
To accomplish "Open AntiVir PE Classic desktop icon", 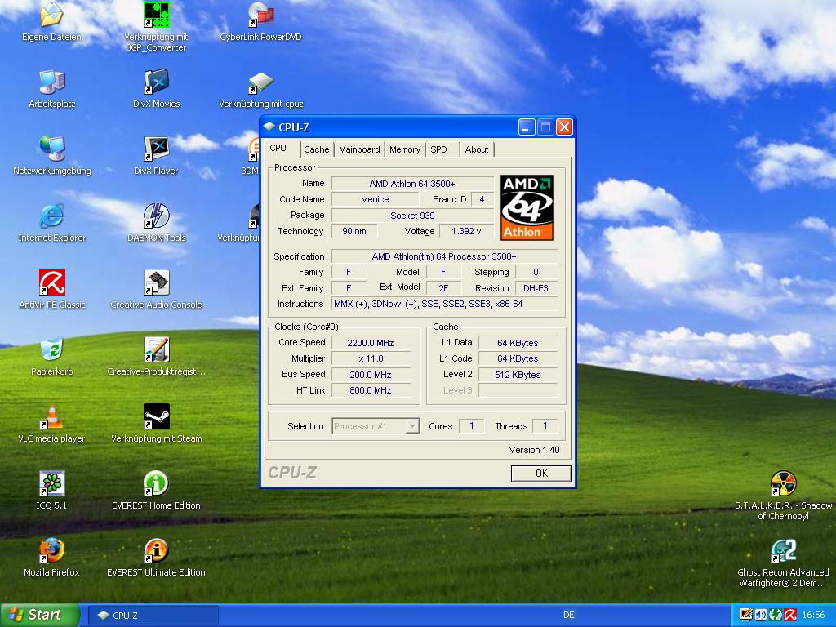I will click(51, 282).
